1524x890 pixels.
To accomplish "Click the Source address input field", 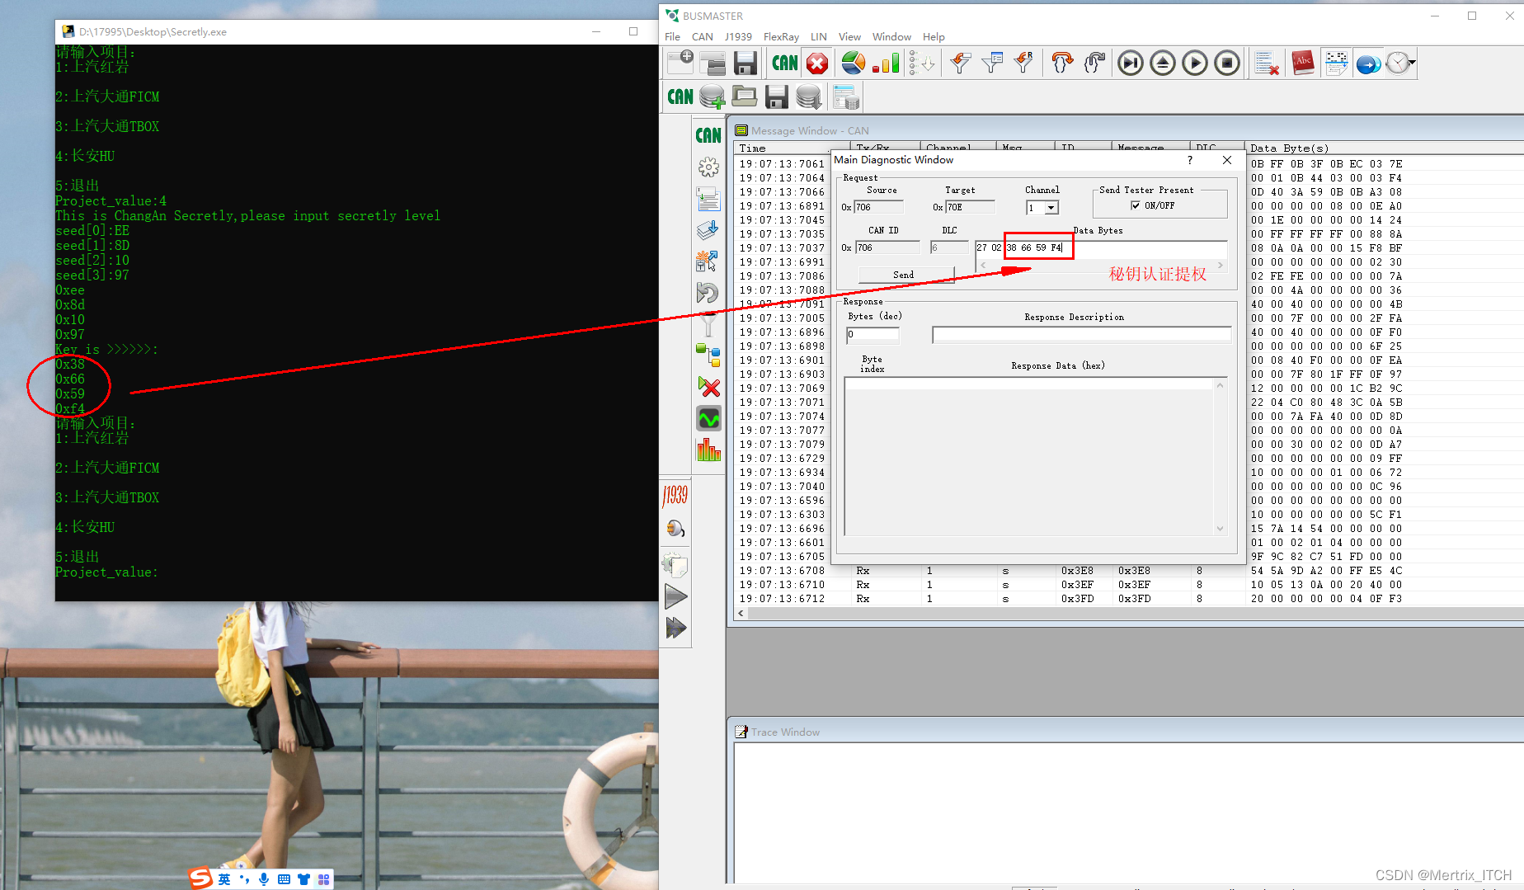I will pyautogui.click(x=877, y=208).
